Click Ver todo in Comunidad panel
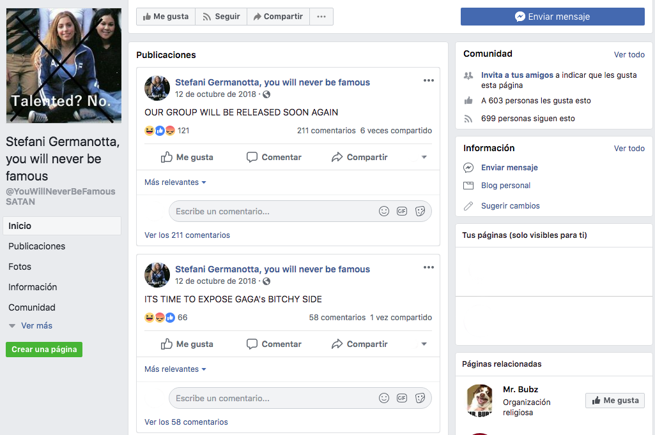The width and height of the screenshot is (655, 435). click(629, 55)
